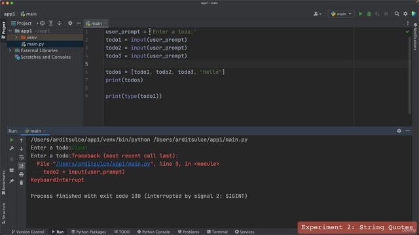Expand the venv folder
The height and width of the screenshot is (235, 419).
click(x=16, y=38)
